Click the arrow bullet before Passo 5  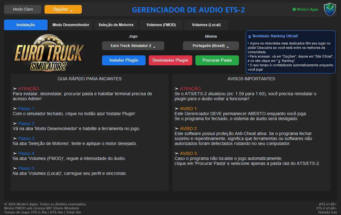tap(15, 168)
